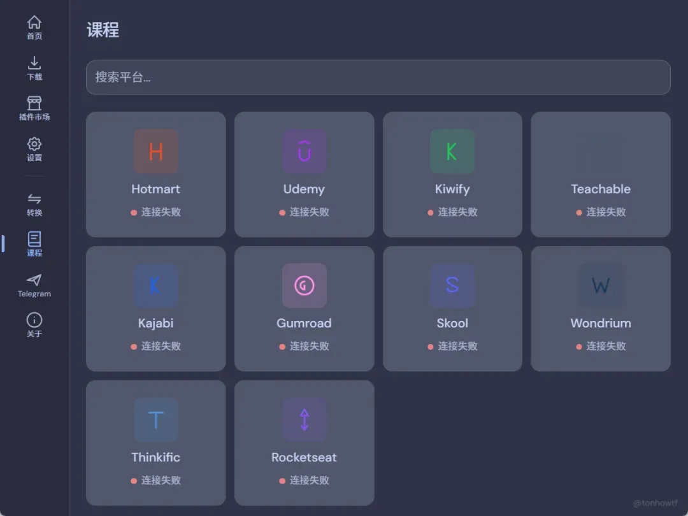Click the Kiwify platform name label

tap(452, 189)
